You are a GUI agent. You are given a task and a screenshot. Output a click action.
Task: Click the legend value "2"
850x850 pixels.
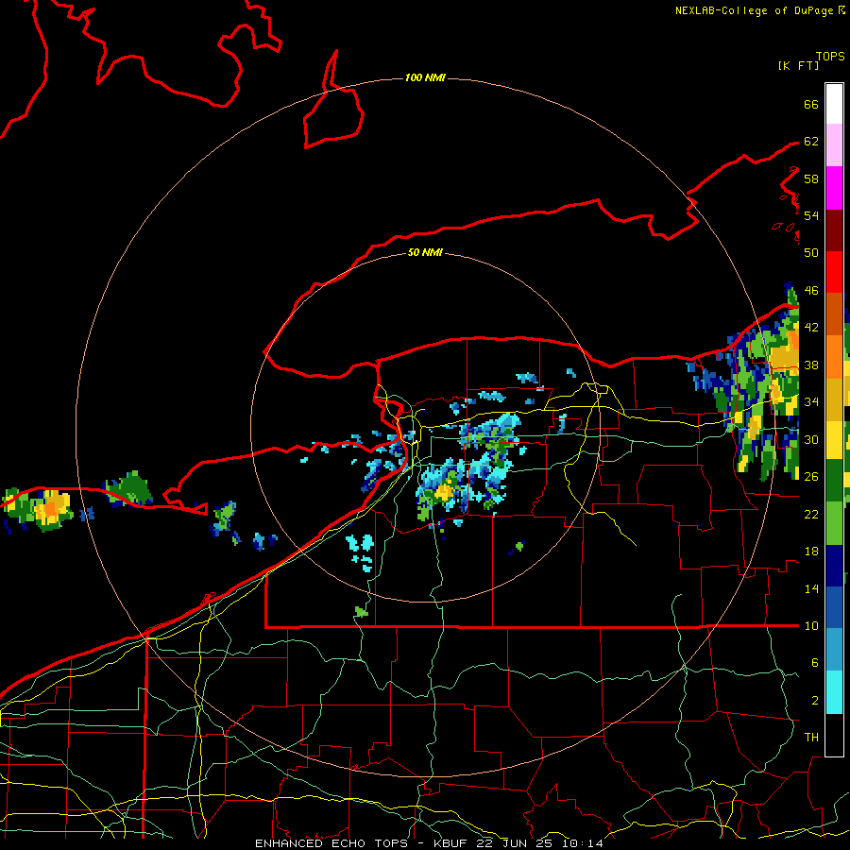pos(814,701)
